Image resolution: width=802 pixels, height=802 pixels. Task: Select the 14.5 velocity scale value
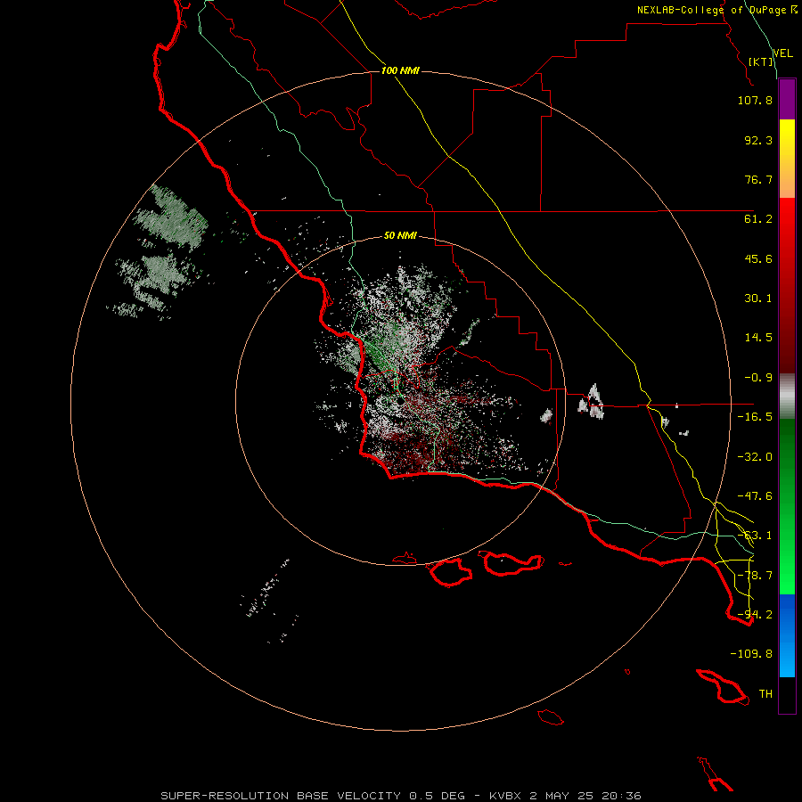tap(758, 338)
